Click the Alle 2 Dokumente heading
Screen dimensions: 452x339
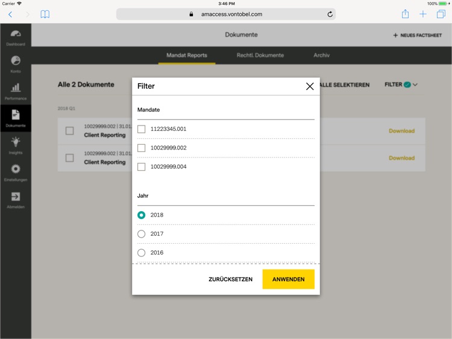(x=86, y=84)
